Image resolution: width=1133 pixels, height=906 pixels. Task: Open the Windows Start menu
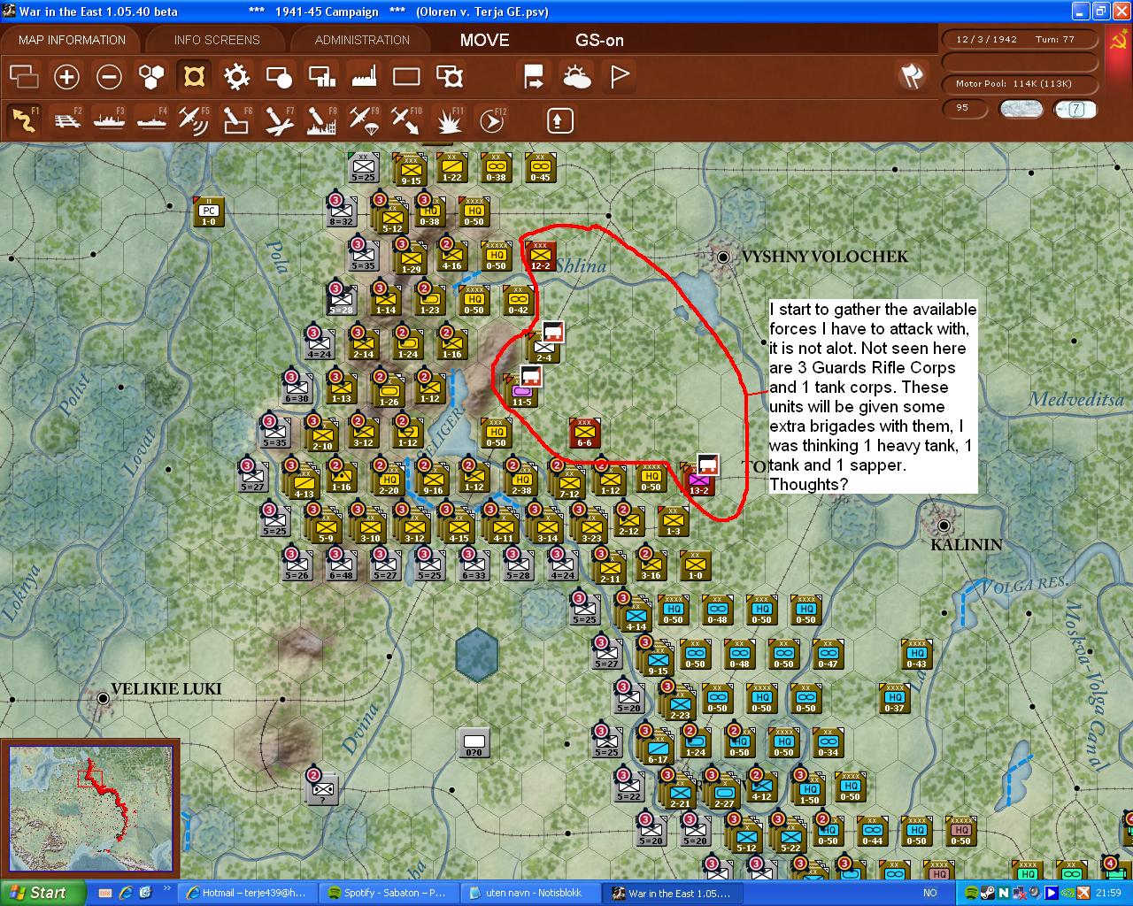(42, 893)
